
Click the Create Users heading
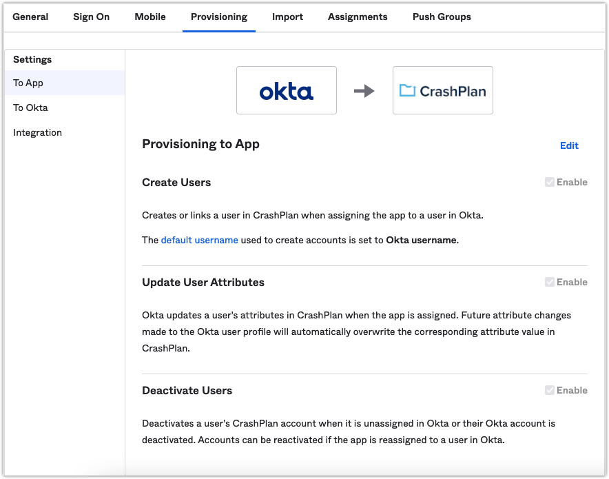click(176, 182)
